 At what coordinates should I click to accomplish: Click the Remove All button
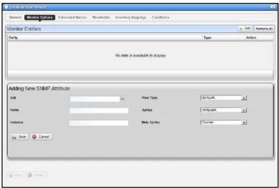(x=264, y=29)
